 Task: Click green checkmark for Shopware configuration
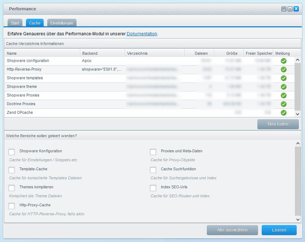284,61
